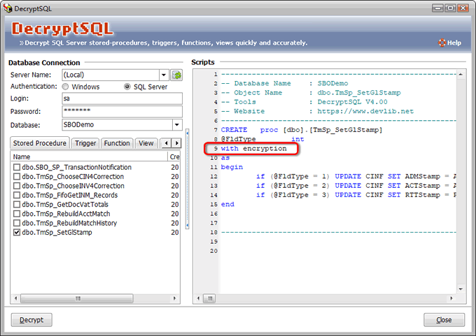Open the Server Name dropdown arrow
This screenshot has height=336, width=476.
click(x=164, y=75)
